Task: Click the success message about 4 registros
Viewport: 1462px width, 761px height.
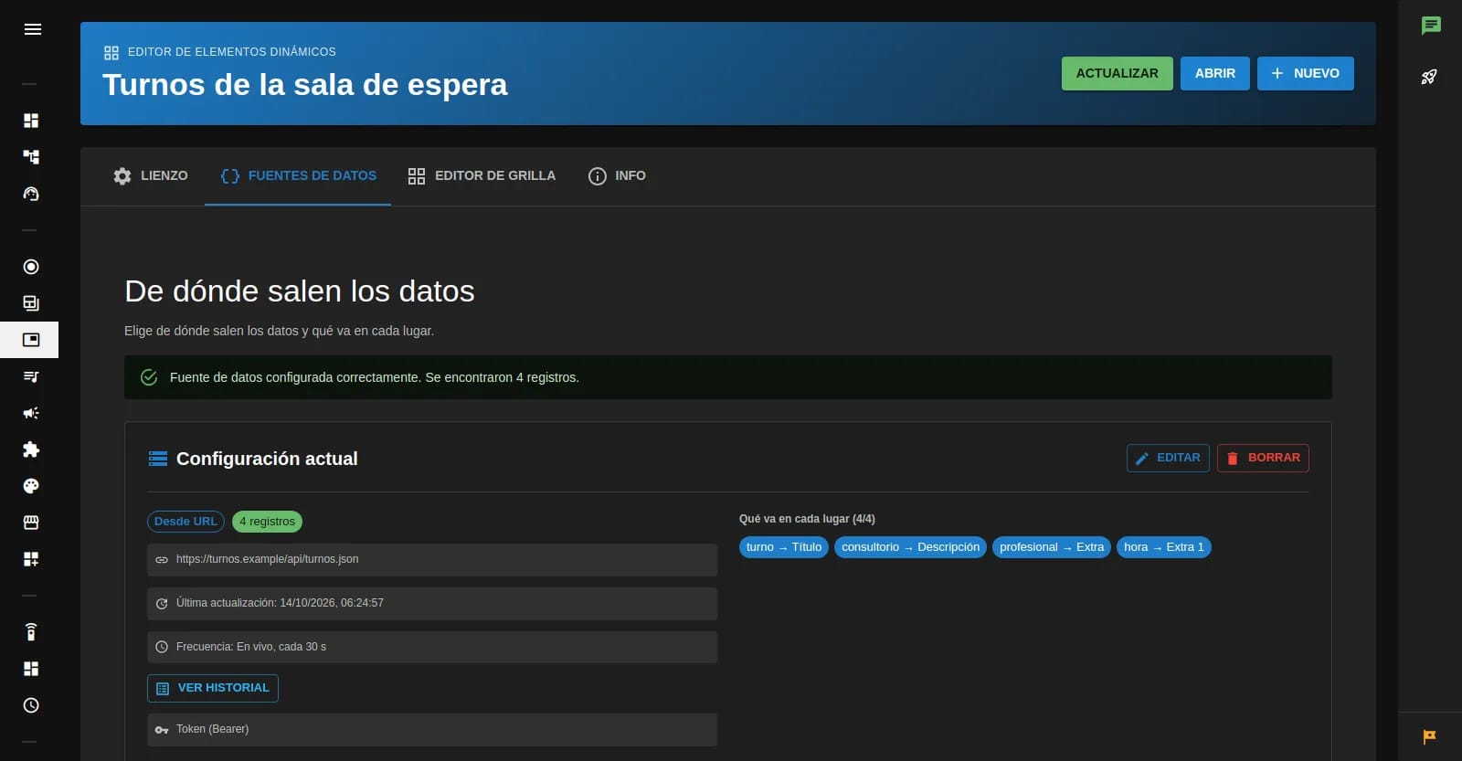Action: 728,377
